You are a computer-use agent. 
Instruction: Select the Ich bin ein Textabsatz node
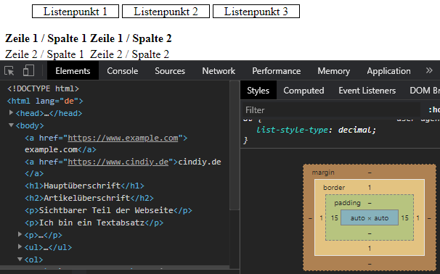coord(94,223)
